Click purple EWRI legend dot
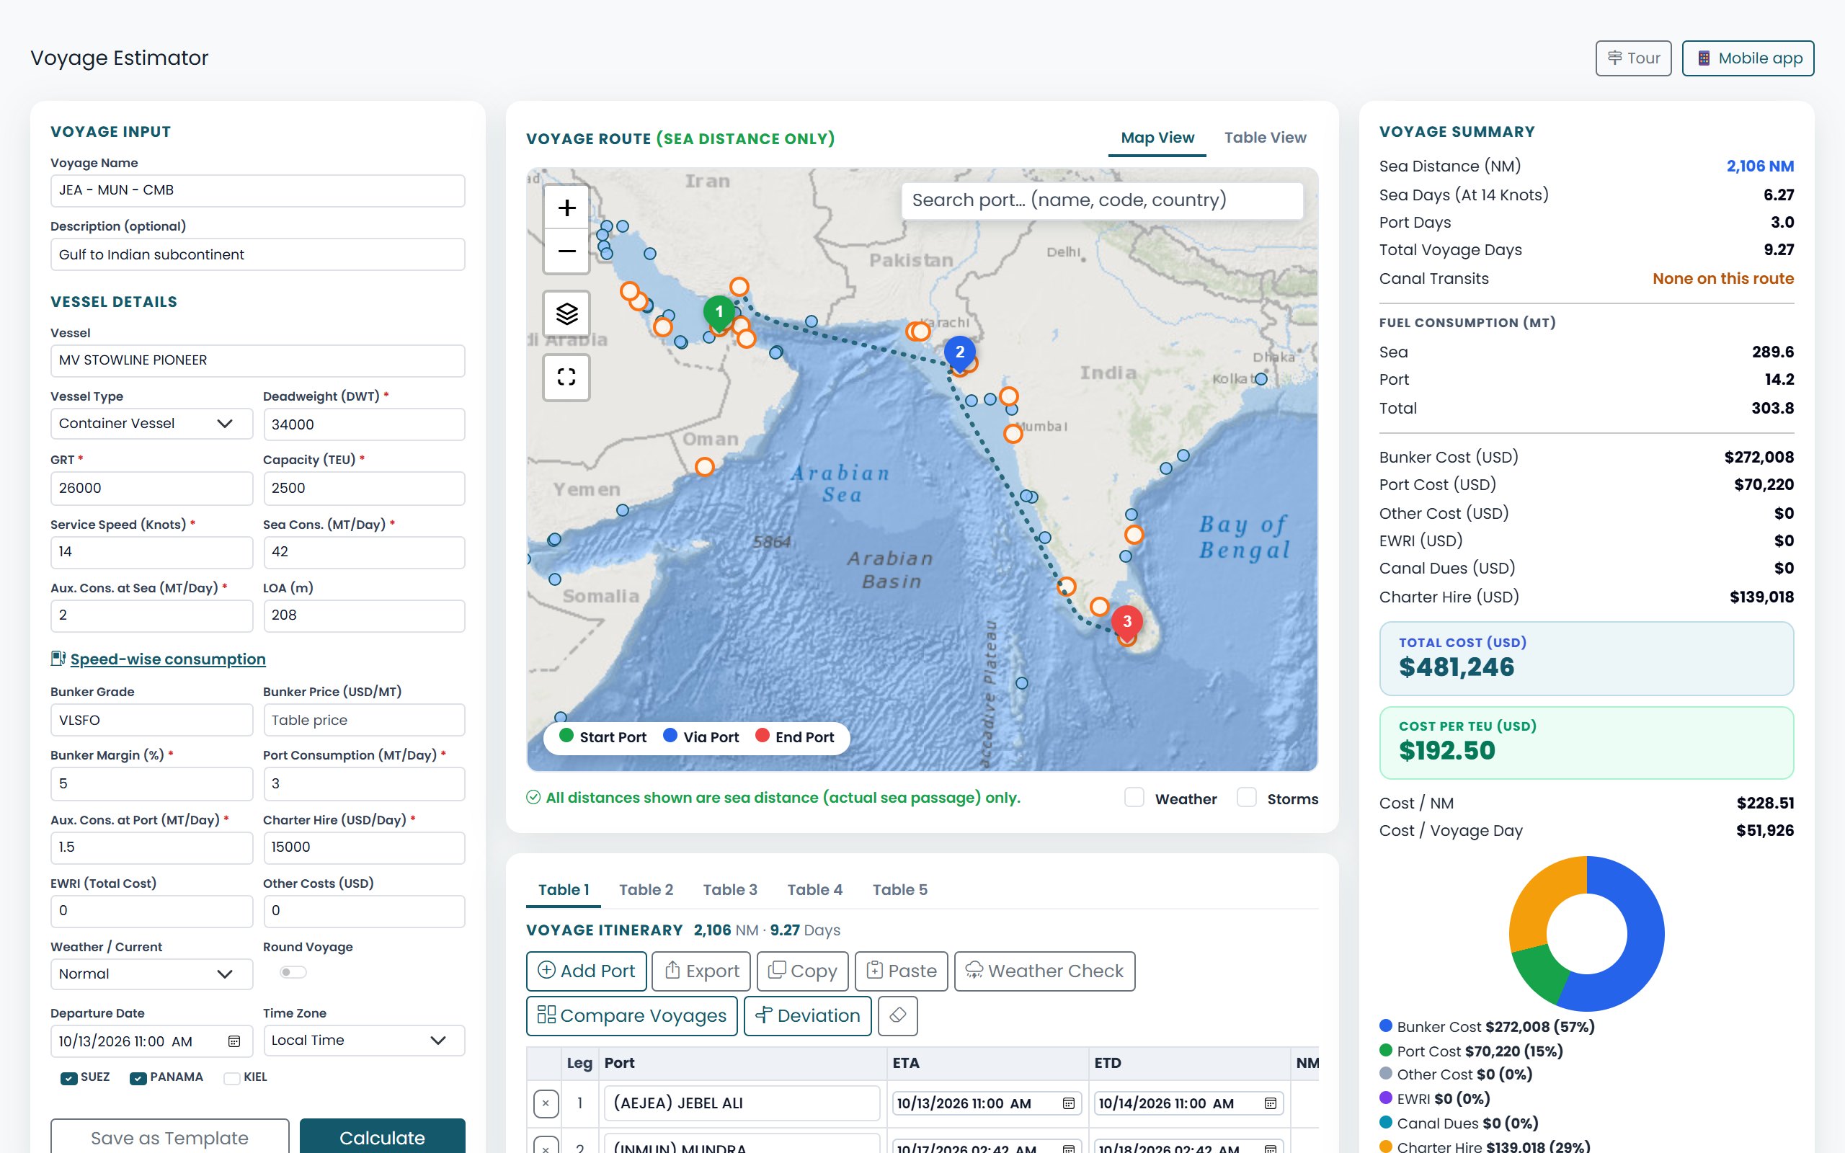Viewport: 1845px width, 1153px height. coord(1386,1098)
